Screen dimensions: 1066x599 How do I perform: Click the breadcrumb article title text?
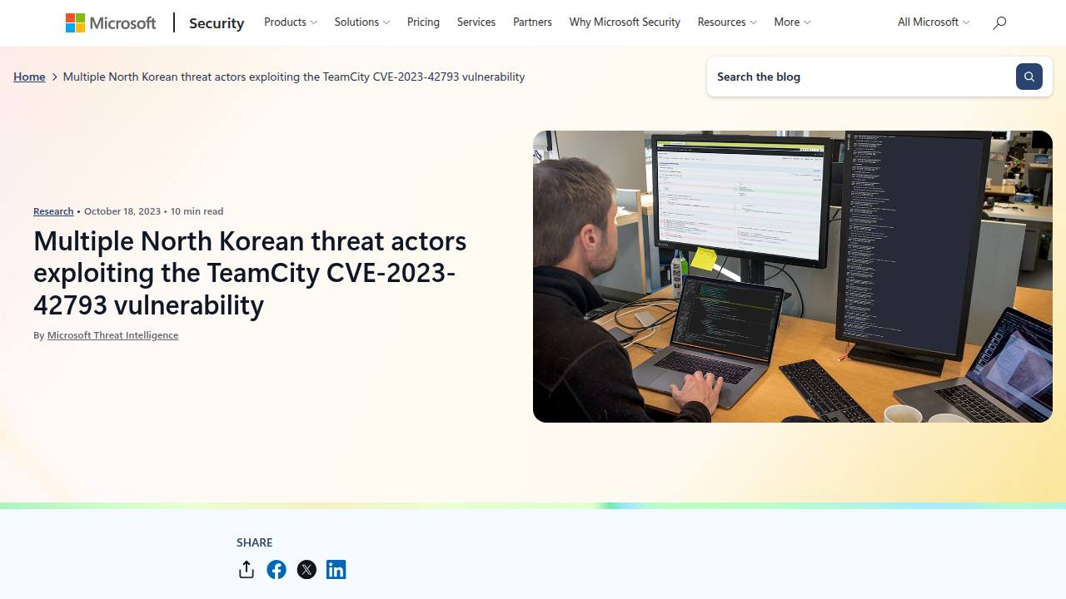coord(294,77)
